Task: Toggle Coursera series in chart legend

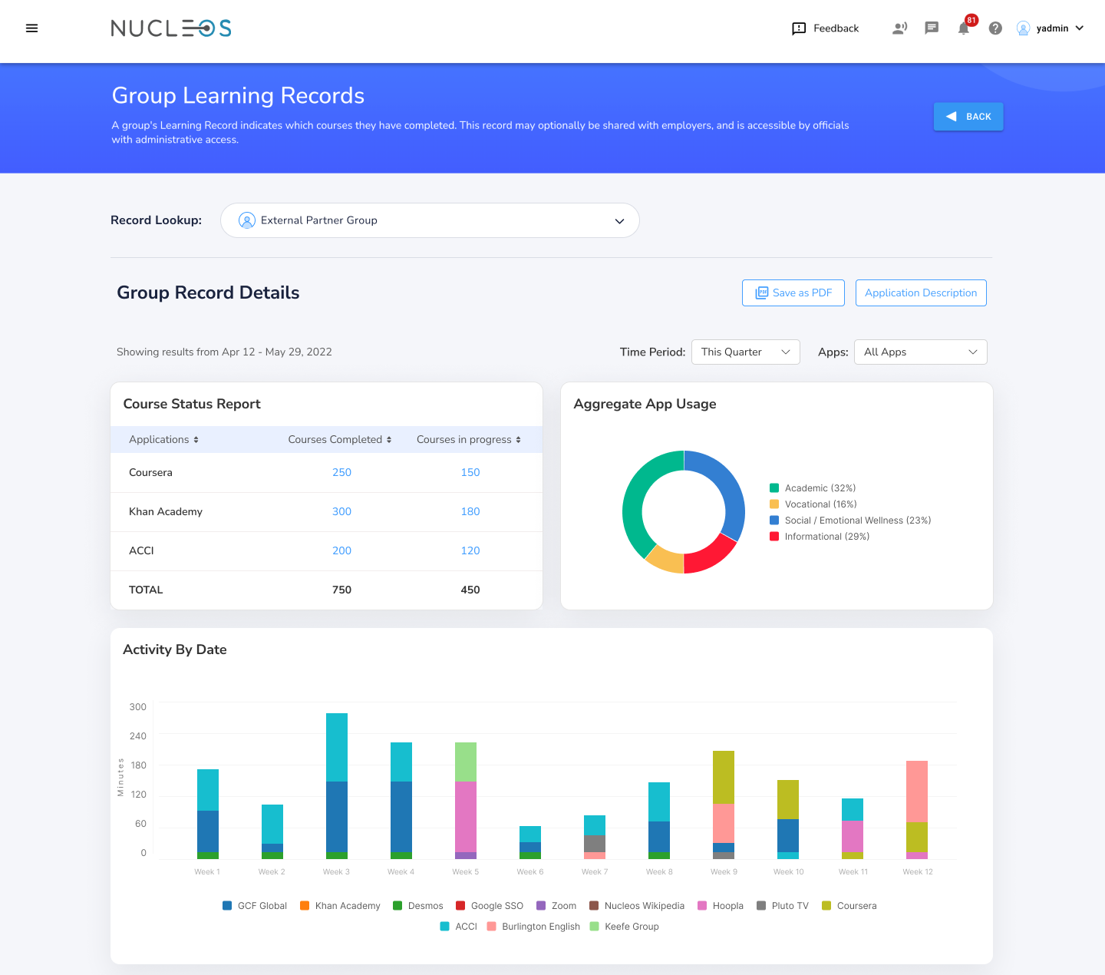Action: coord(849,906)
